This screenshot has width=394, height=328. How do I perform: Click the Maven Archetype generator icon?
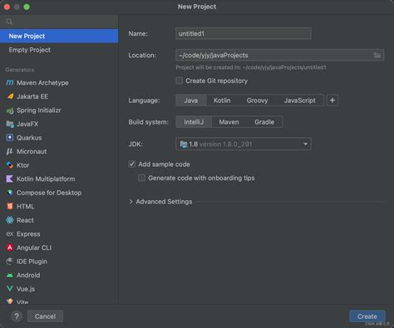point(10,82)
